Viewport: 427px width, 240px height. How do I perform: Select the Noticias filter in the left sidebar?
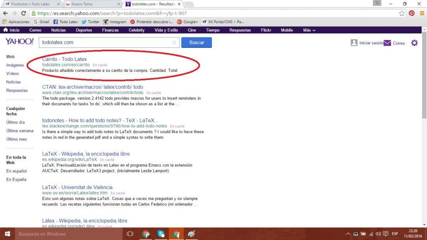pos(13,82)
